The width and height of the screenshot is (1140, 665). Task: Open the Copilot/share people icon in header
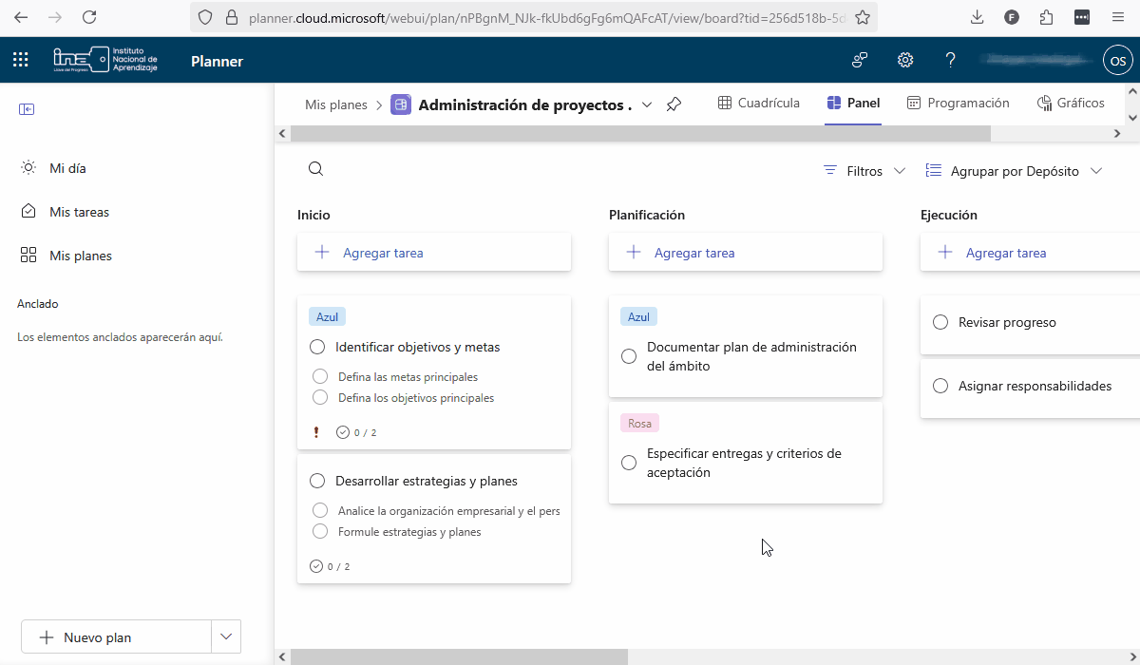860,61
